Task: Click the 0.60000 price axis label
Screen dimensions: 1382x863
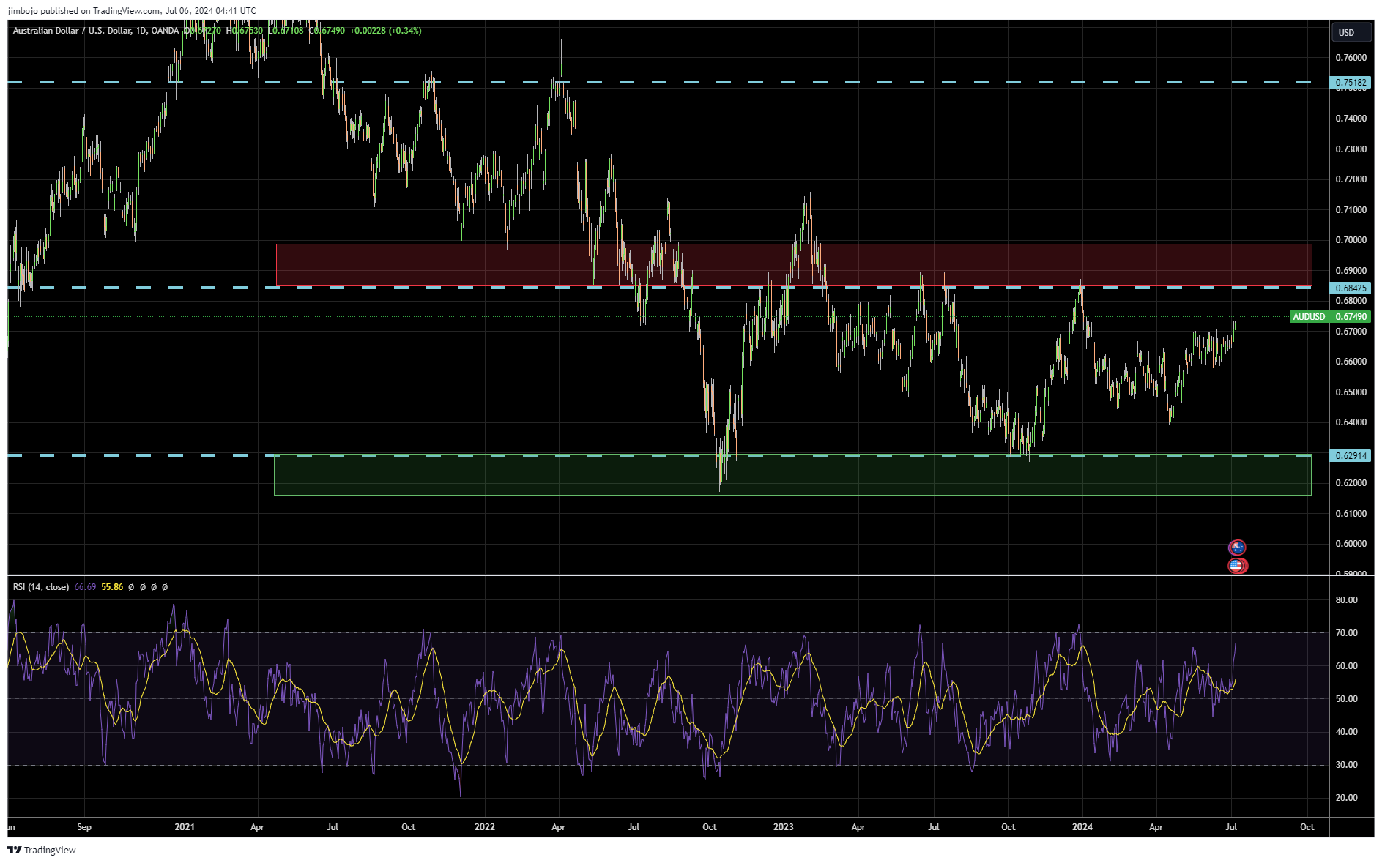Action: pos(1351,544)
